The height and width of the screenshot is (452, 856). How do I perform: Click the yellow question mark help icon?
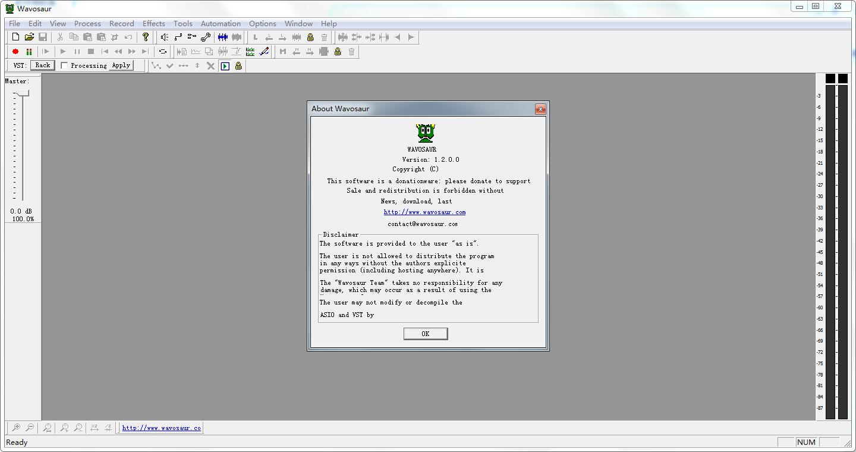[146, 37]
